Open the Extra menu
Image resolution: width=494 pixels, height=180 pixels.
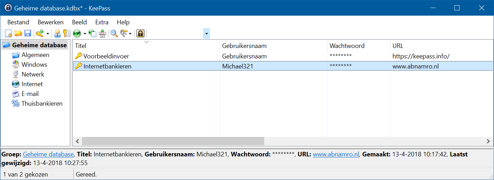pyautogui.click(x=102, y=22)
